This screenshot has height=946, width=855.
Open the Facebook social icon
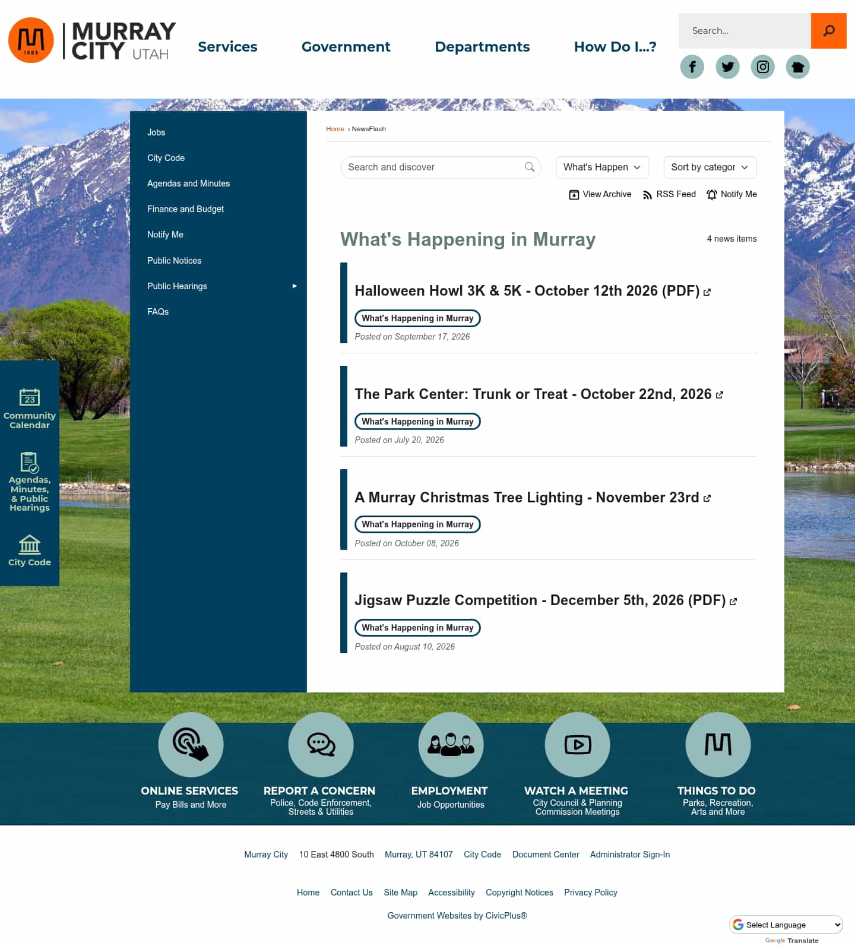click(692, 67)
